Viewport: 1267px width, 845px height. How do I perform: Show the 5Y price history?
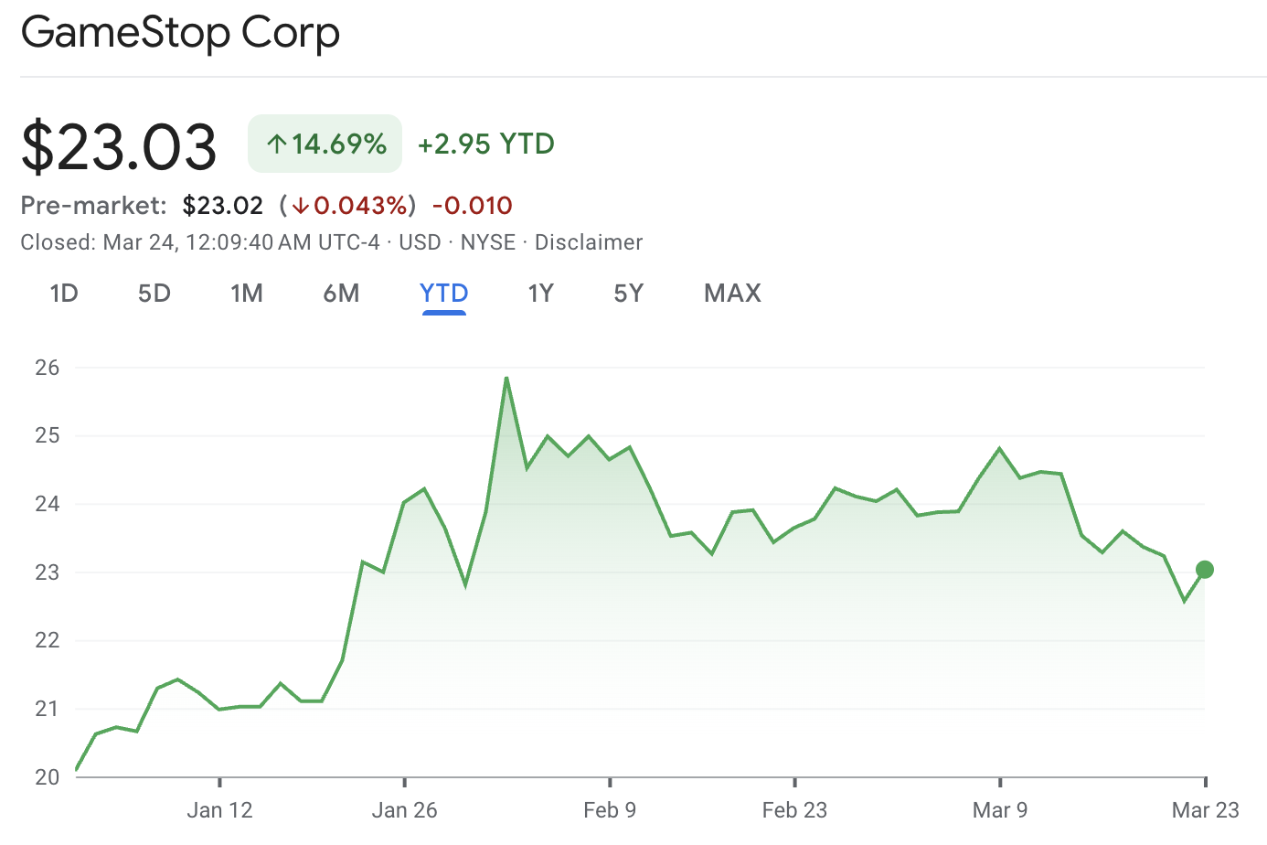[x=629, y=294]
